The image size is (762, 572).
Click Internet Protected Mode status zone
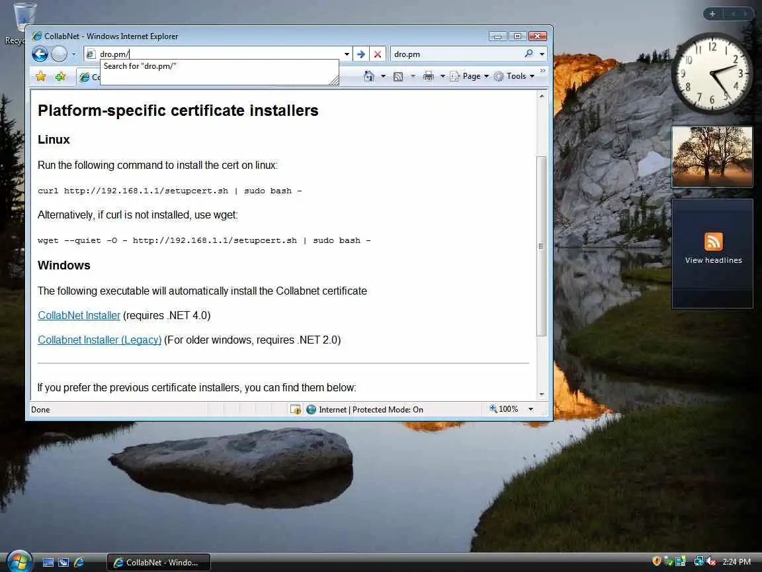pos(364,410)
